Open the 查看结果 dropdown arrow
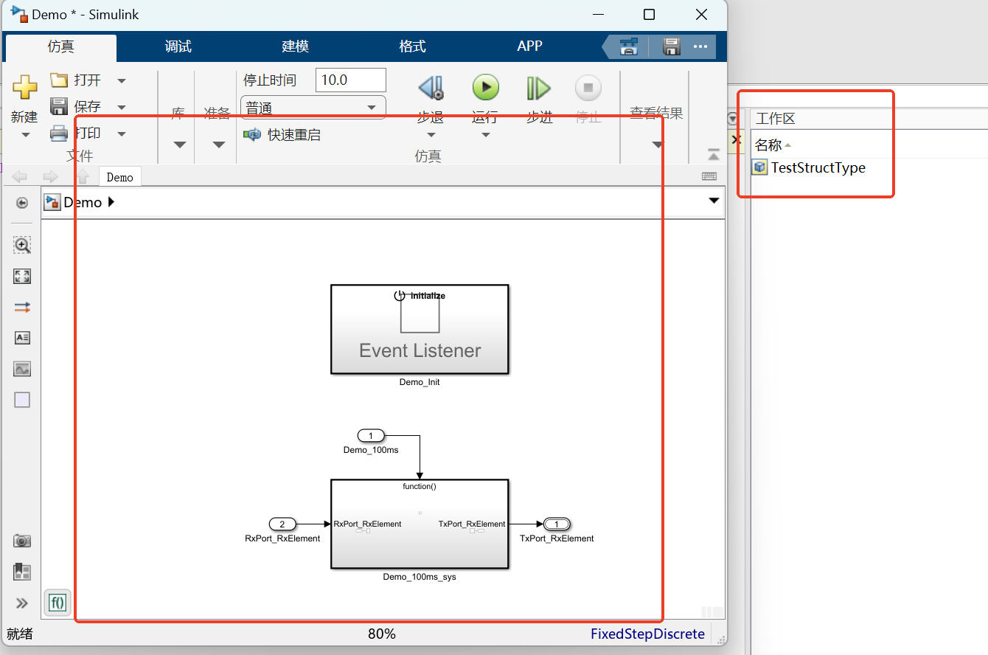Viewport: 988px width, 655px height. (655, 145)
